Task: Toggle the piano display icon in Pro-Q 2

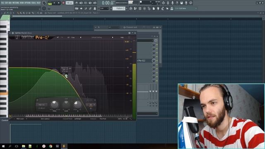Action: (x=10, y=116)
